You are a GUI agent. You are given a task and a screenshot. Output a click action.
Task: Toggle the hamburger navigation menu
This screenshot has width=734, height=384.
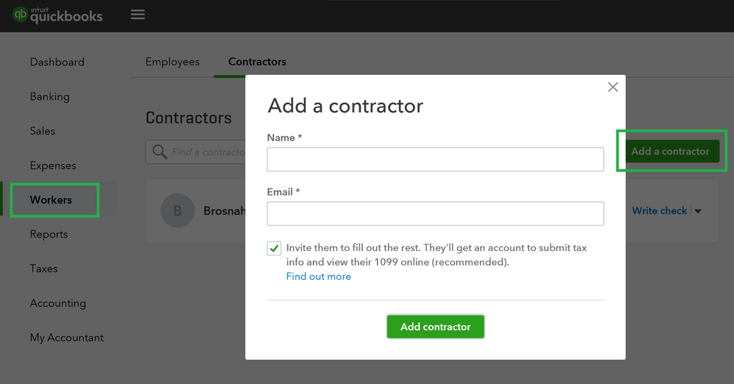[x=137, y=15]
